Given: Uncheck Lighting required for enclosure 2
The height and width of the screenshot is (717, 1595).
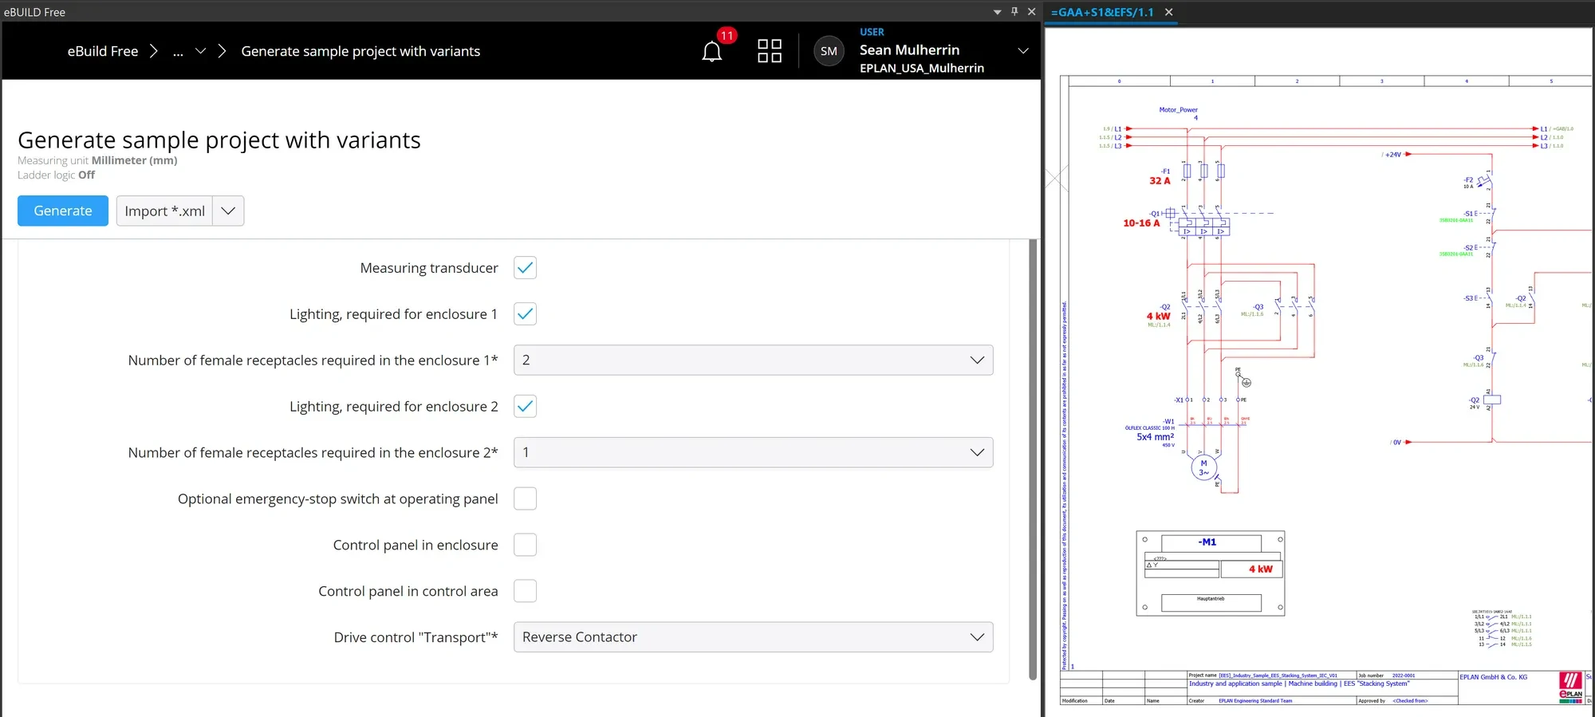Looking at the screenshot, I should tap(526, 407).
